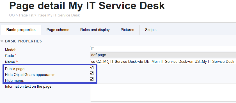Click the Public page label

pyautogui.click(x=15, y=69)
